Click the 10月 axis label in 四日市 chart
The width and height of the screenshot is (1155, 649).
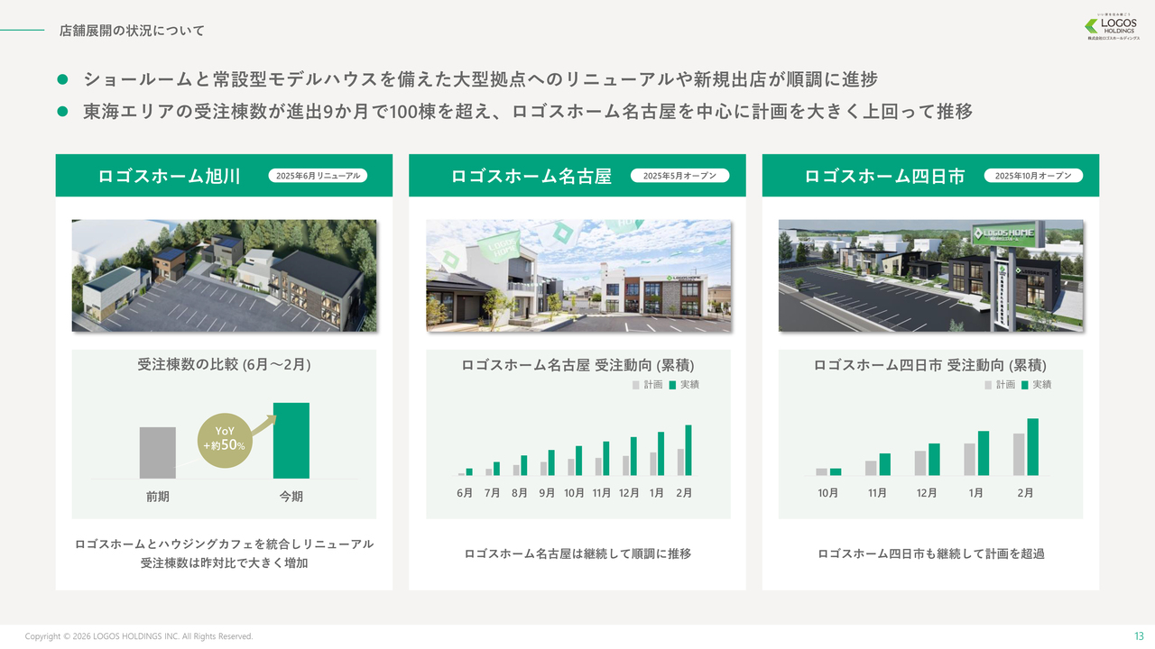coord(827,493)
